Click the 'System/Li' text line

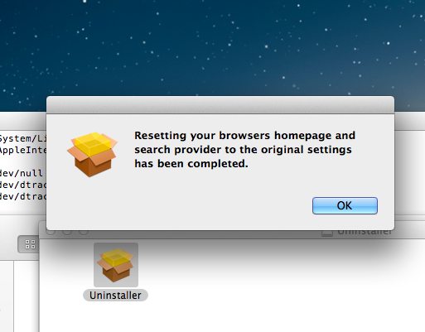23,138
